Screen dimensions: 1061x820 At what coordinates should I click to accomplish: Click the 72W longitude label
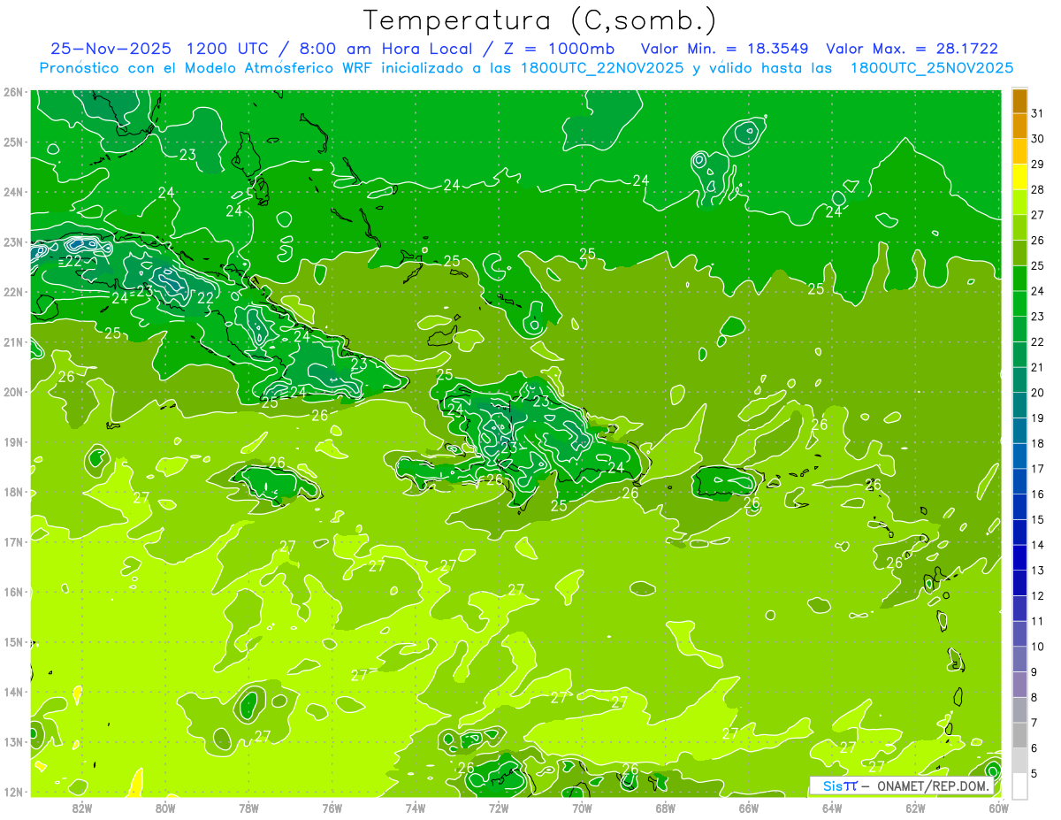[x=499, y=808]
